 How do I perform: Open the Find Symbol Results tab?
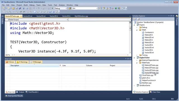(x=14, y=96)
